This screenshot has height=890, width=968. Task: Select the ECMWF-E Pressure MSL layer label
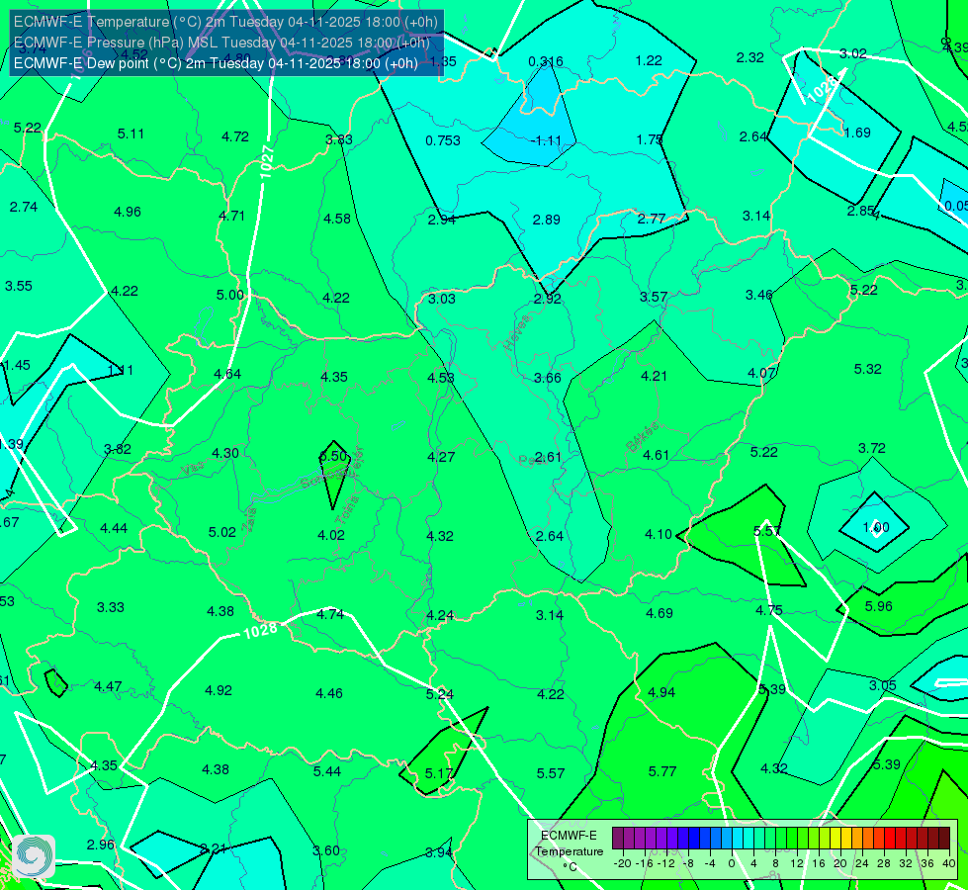(221, 43)
